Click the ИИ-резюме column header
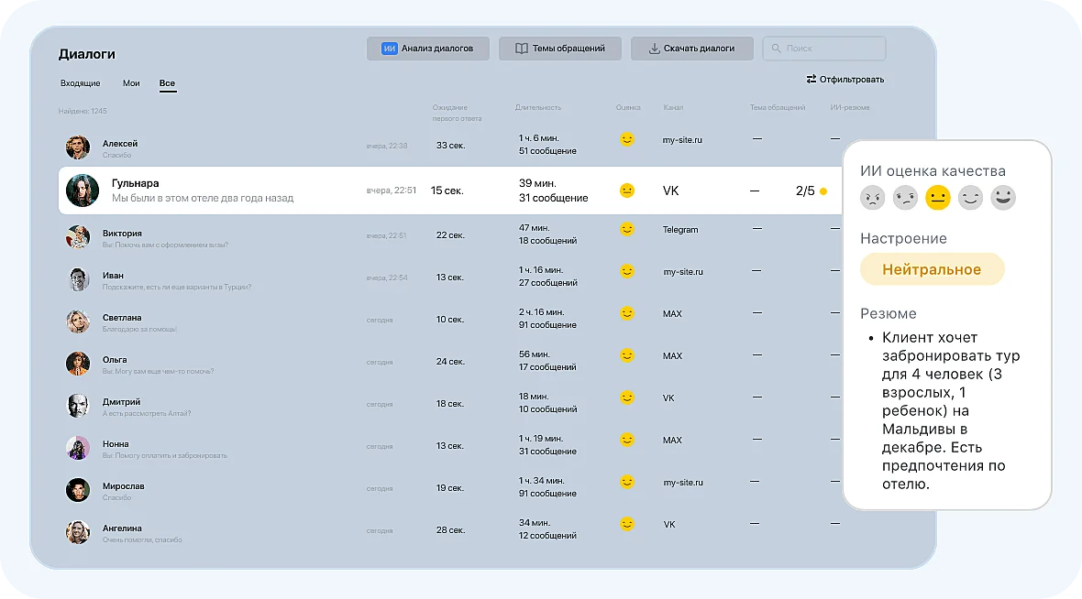This screenshot has height=599, width=1082. click(849, 107)
